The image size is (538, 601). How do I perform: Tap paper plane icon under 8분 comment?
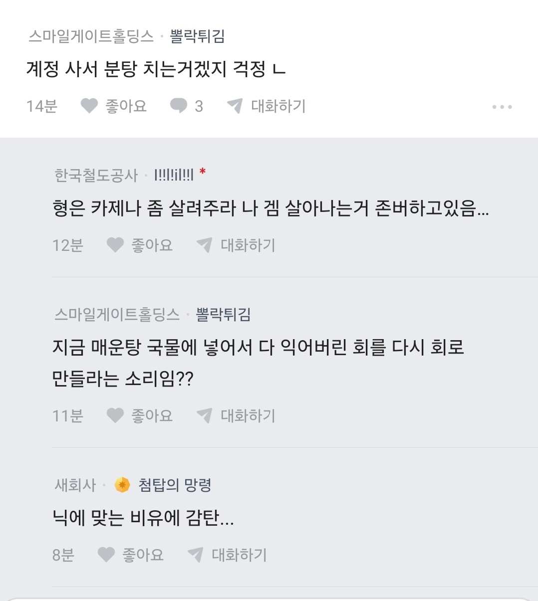195,555
